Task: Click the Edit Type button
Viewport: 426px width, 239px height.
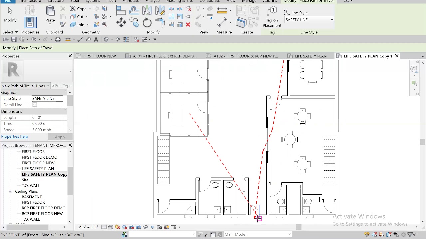Action: coord(61,86)
